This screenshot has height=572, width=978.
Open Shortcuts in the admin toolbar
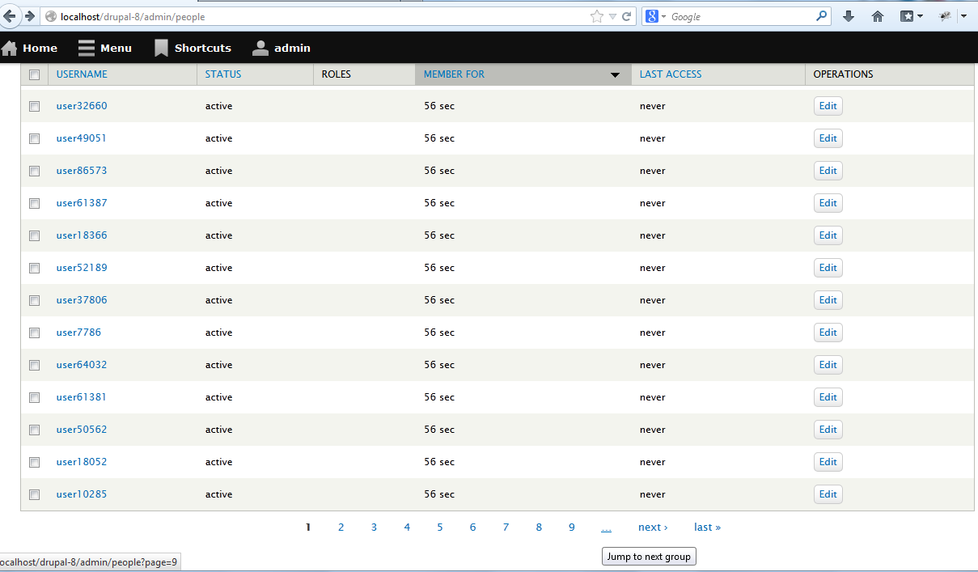[x=193, y=48]
